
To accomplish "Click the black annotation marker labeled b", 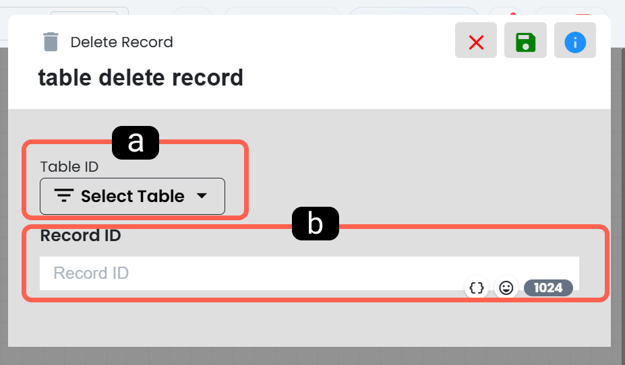I will pos(316,224).
